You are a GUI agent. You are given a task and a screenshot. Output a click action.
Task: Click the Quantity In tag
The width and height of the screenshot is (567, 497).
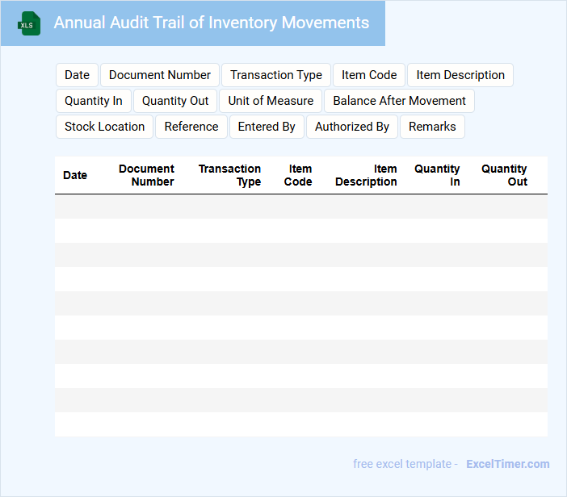tap(94, 101)
